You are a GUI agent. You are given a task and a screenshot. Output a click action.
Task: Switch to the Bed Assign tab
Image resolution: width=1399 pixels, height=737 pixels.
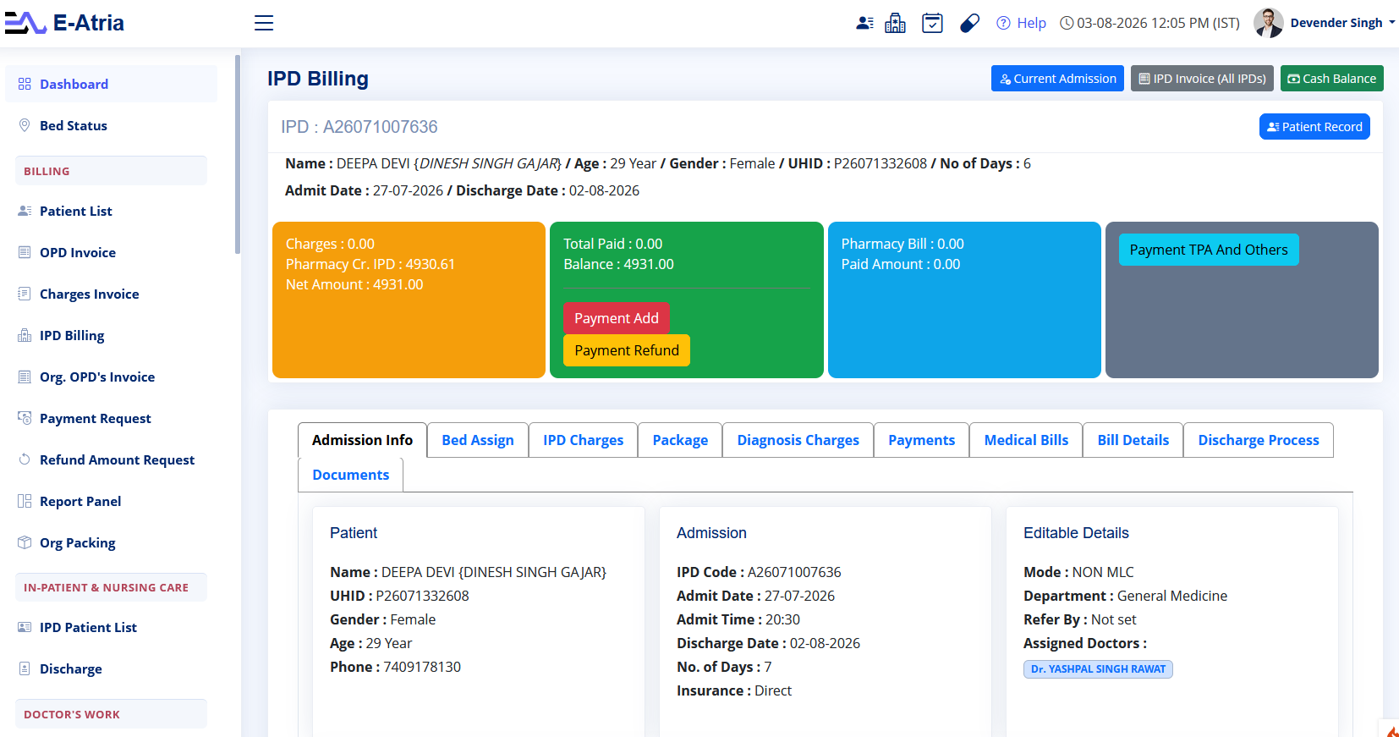478,440
